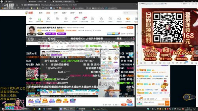Image resolution: width=198 pixels, height=111 pixels.
Task: Click the Douyu logo in the page header
Action: pyautogui.click(x=29, y=13)
